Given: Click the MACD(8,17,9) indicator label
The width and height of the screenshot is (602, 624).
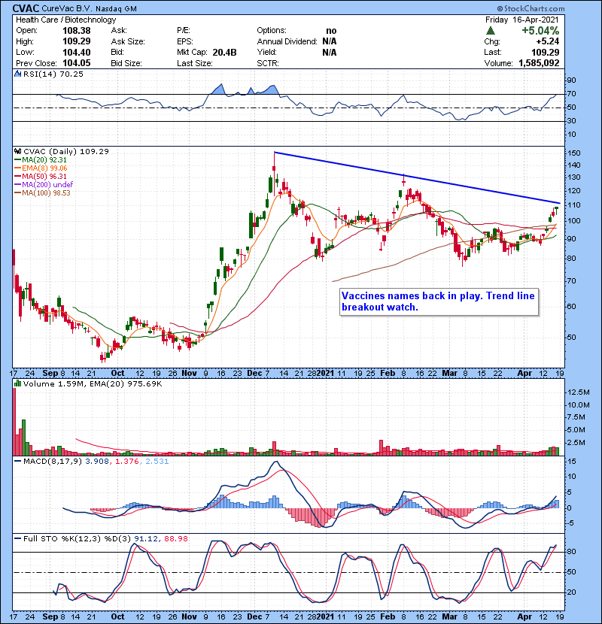Looking at the screenshot, I should pyautogui.click(x=53, y=462).
